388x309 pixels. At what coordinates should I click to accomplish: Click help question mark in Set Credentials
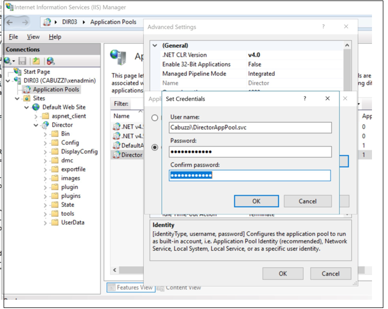tap(305, 99)
